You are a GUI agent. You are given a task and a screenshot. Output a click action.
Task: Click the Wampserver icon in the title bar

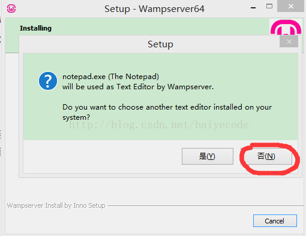[11, 8]
